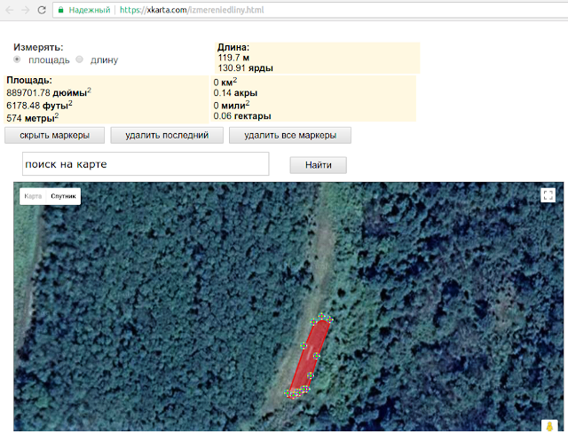Image resolution: width=568 pixels, height=434 pixels.
Task: Focus the поиск на карте field
Action: coord(146,164)
